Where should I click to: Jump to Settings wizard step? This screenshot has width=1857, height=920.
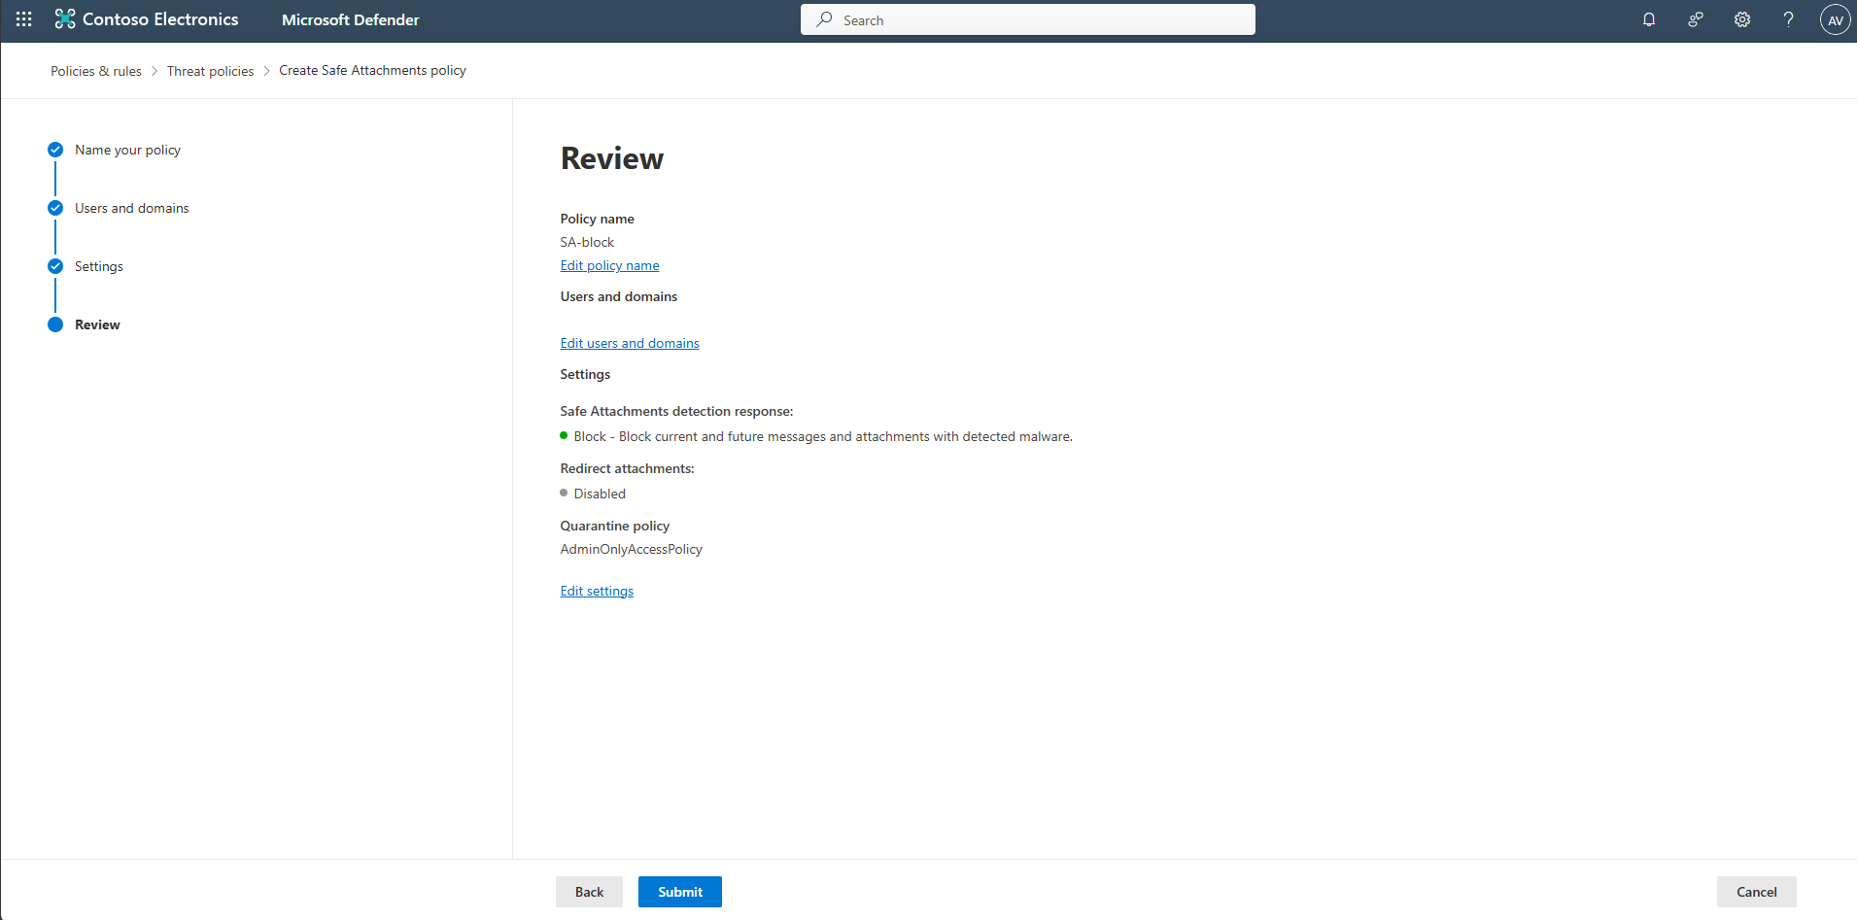(99, 266)
